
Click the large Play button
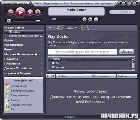[x=20, y=12]
